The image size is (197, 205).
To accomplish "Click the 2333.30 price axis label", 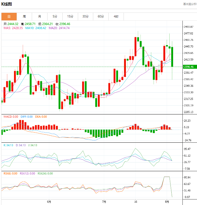I will 189,92.
